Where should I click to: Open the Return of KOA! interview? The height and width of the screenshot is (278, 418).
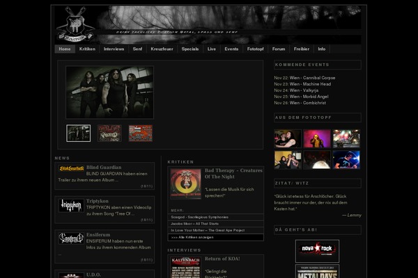222,259
